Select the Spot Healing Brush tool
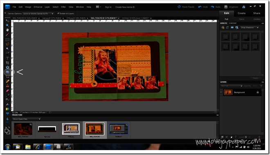The width and height of the screenshot is (270, 155). click(x=7, y=81)
